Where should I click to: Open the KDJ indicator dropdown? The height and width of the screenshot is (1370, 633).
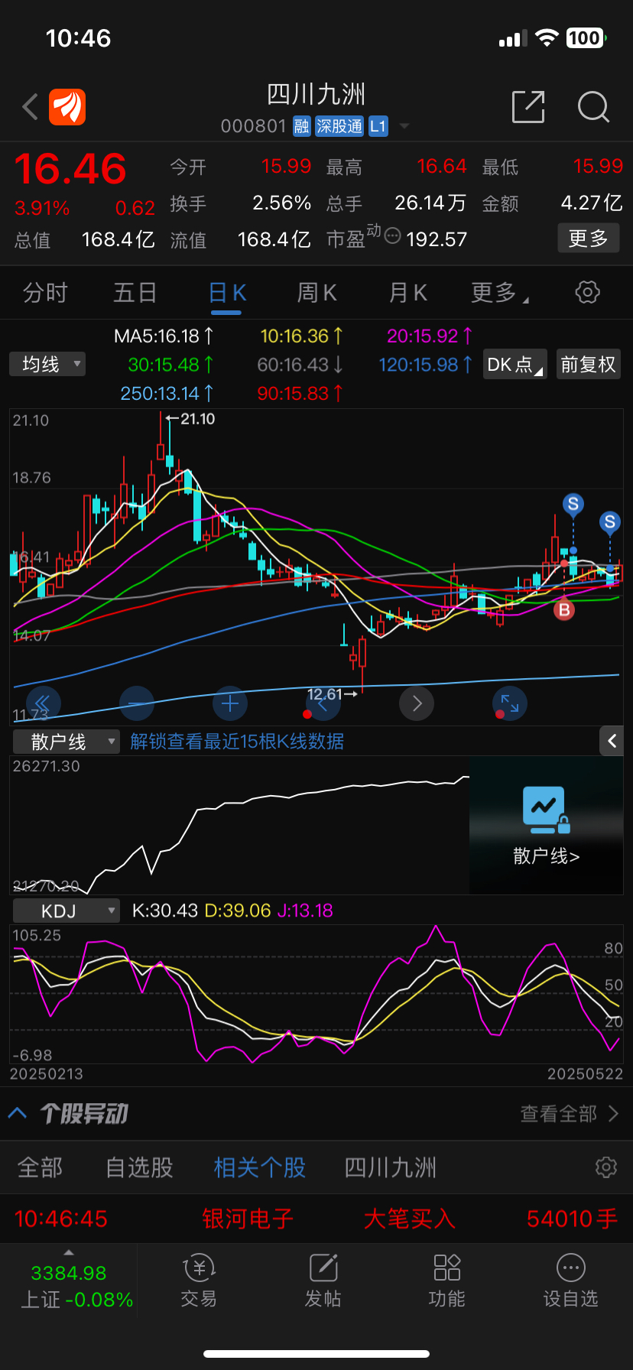coord(67,911)
